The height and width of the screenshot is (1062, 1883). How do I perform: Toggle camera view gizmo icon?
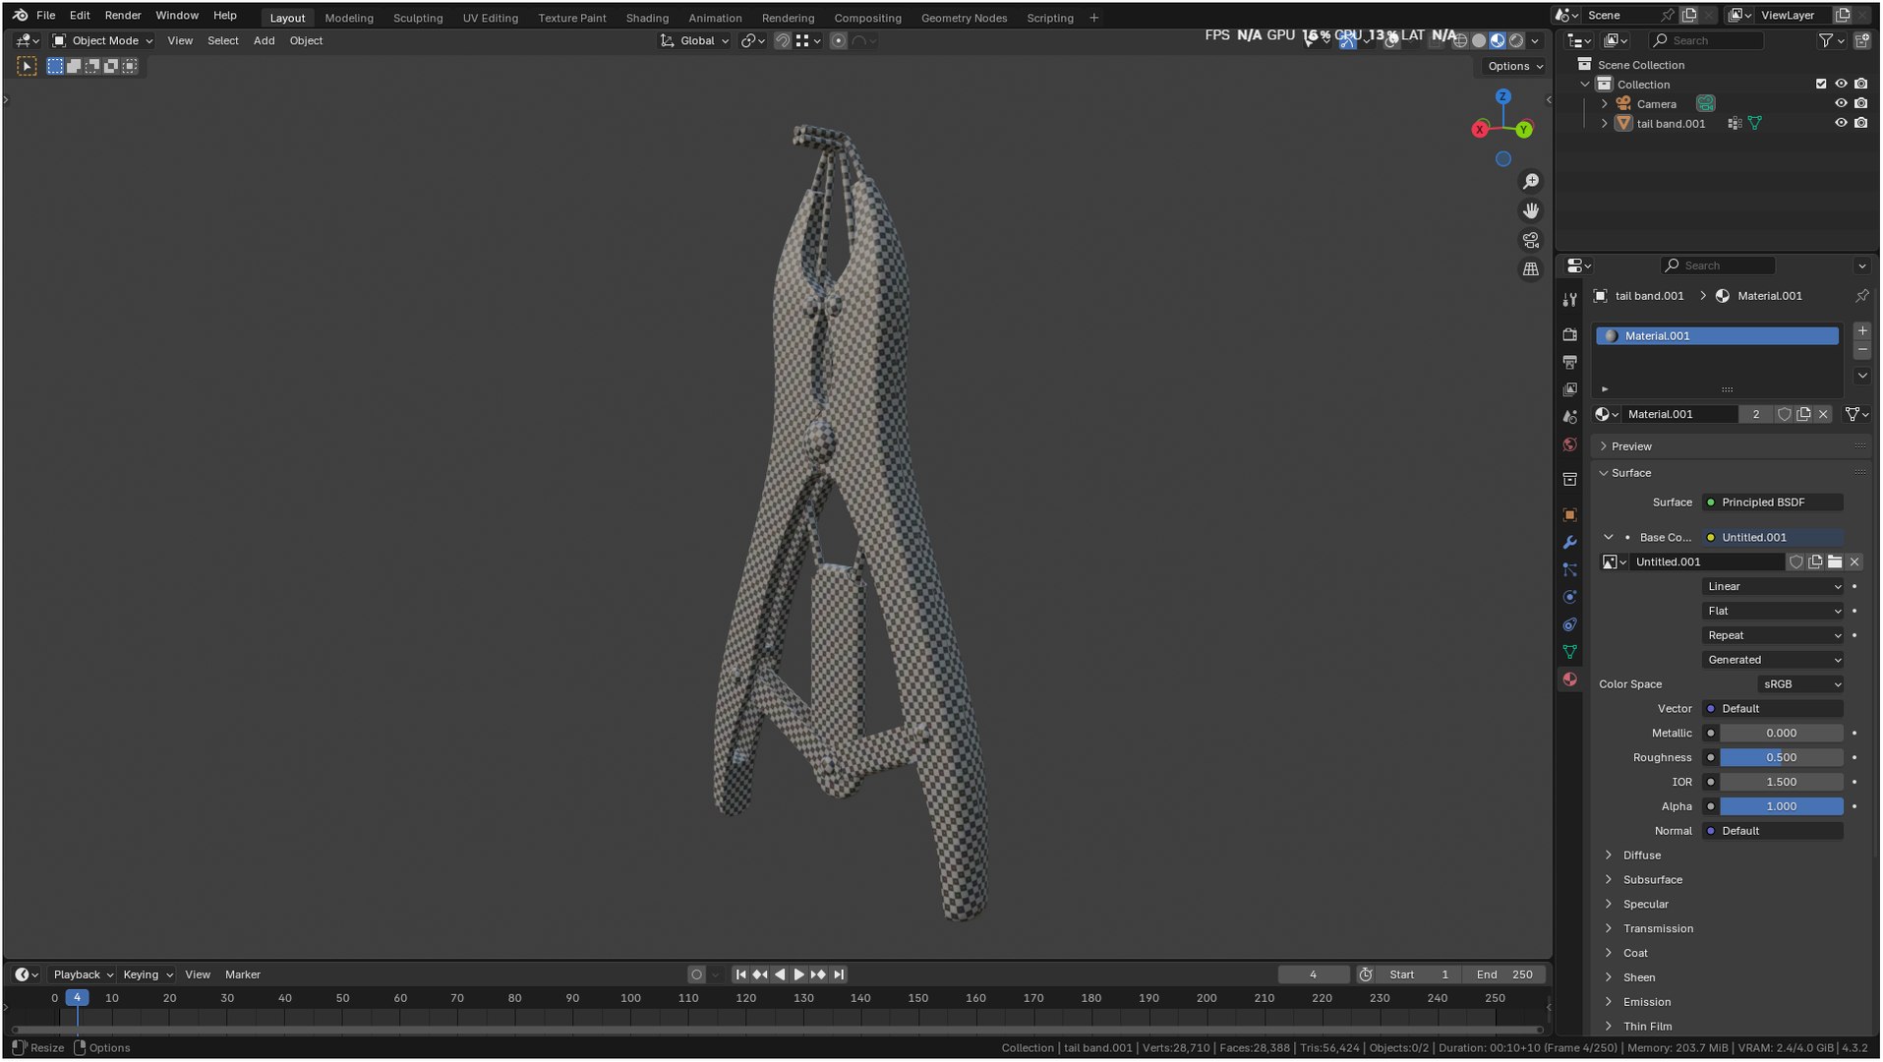point(1531,240)
